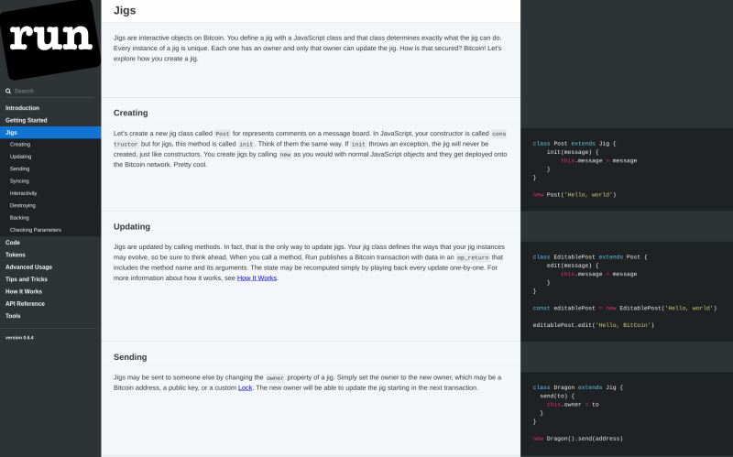Click the Creating section heading
Viewport: 733px width, 457px height.
pyautogui.click(x=130, y=113)
